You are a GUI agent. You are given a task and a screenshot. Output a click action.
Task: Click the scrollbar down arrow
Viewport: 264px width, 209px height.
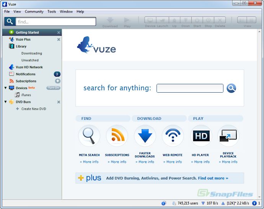pos(259,197)
